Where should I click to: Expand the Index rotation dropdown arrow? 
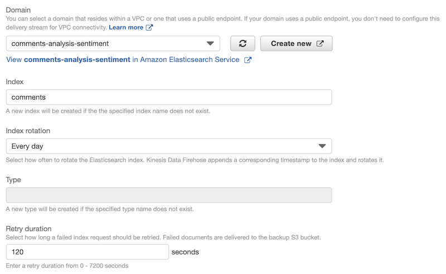322,146
